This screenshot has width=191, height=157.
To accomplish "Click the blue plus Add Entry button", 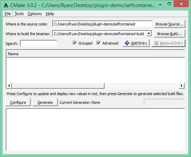I will pyautogui.click(x=136, y=43).
